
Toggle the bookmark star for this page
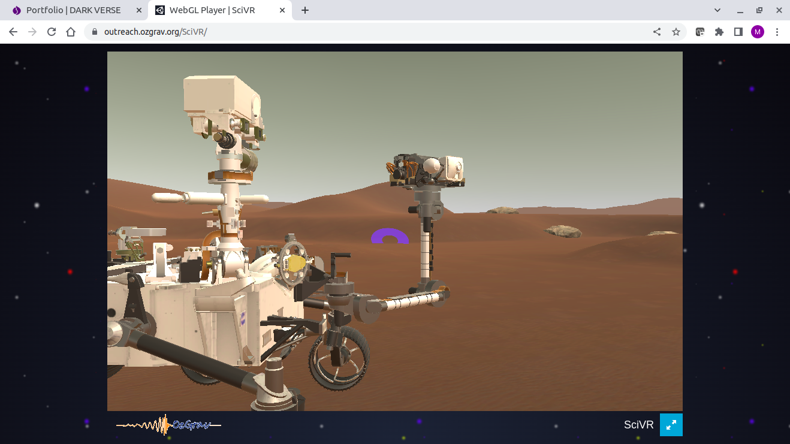pos(677,32)
